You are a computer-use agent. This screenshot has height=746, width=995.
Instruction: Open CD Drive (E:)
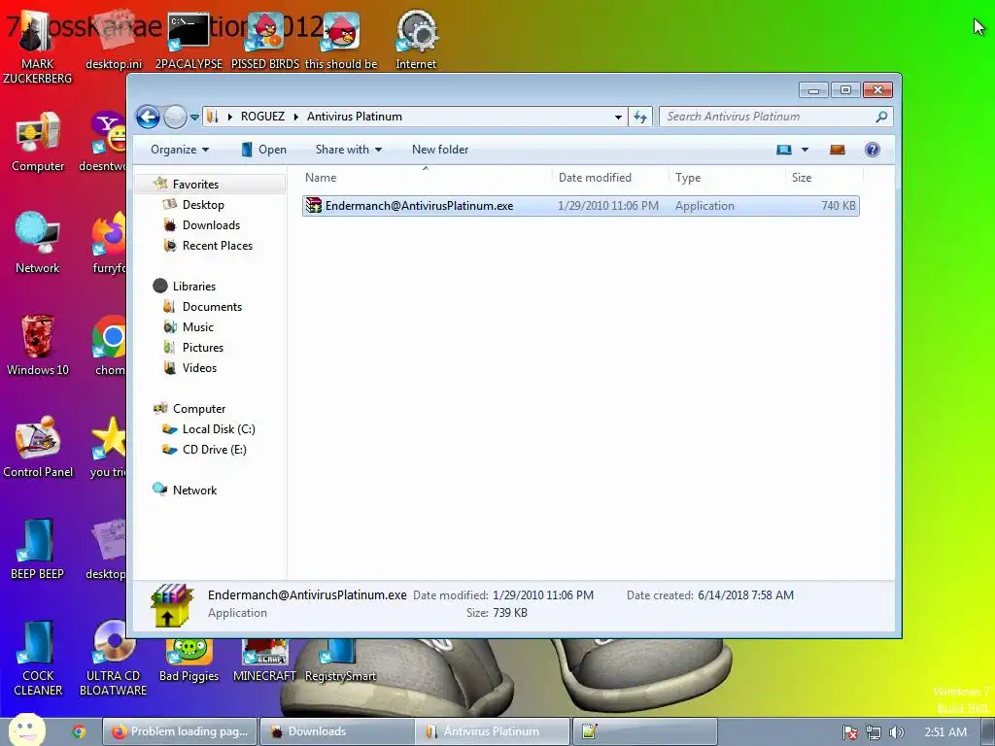coord(214,449)
